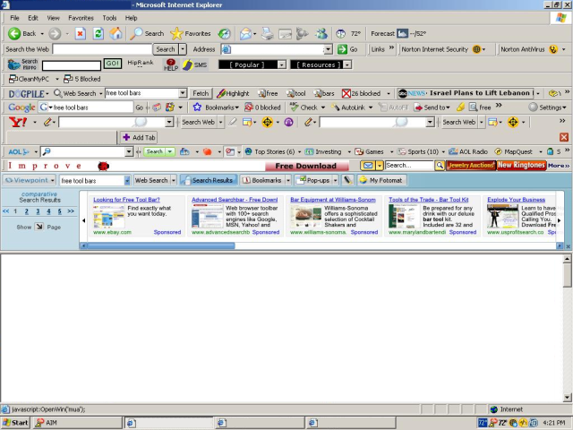Click the Yahoo Y! logo
The image size is (573, 430).
[18, 122]
